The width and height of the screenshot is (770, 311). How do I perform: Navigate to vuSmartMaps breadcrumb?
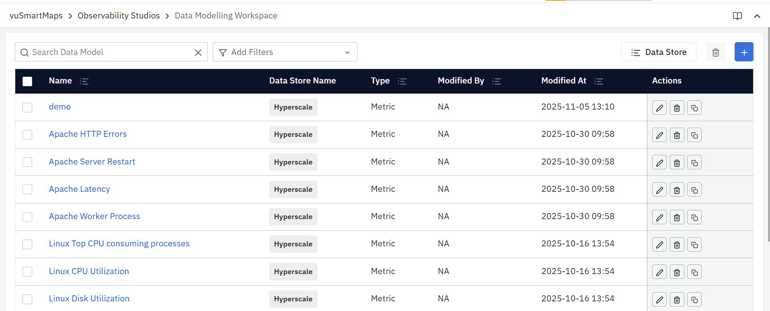click(x=36, y=16)
